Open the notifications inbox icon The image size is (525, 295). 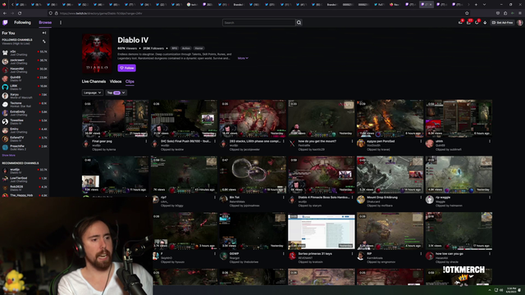tap(468, 23)
